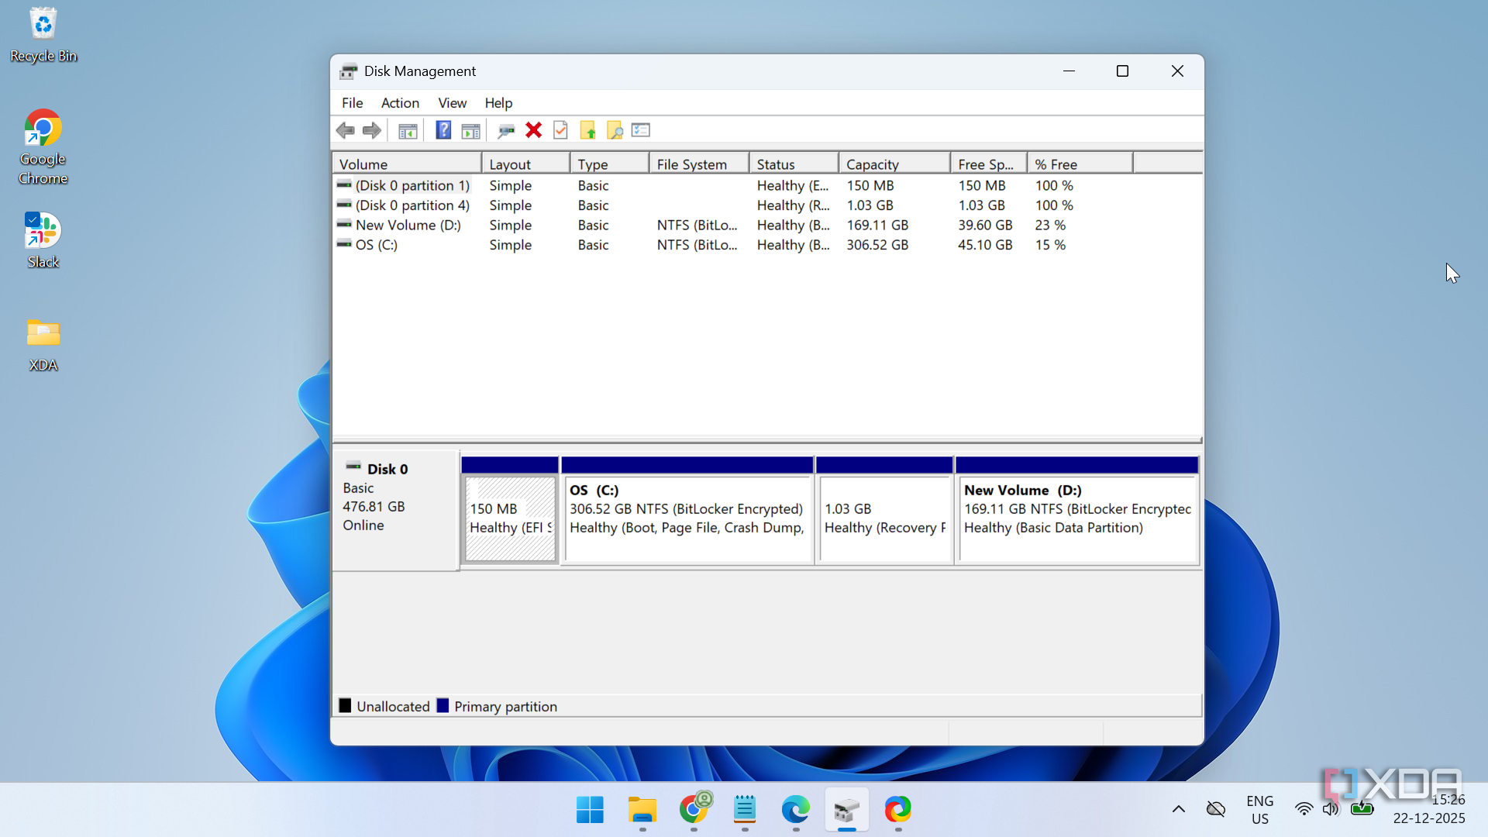Click the checklist settings toolbar icon
This screenshot has width=1488, height=837.
pos(641,130)
